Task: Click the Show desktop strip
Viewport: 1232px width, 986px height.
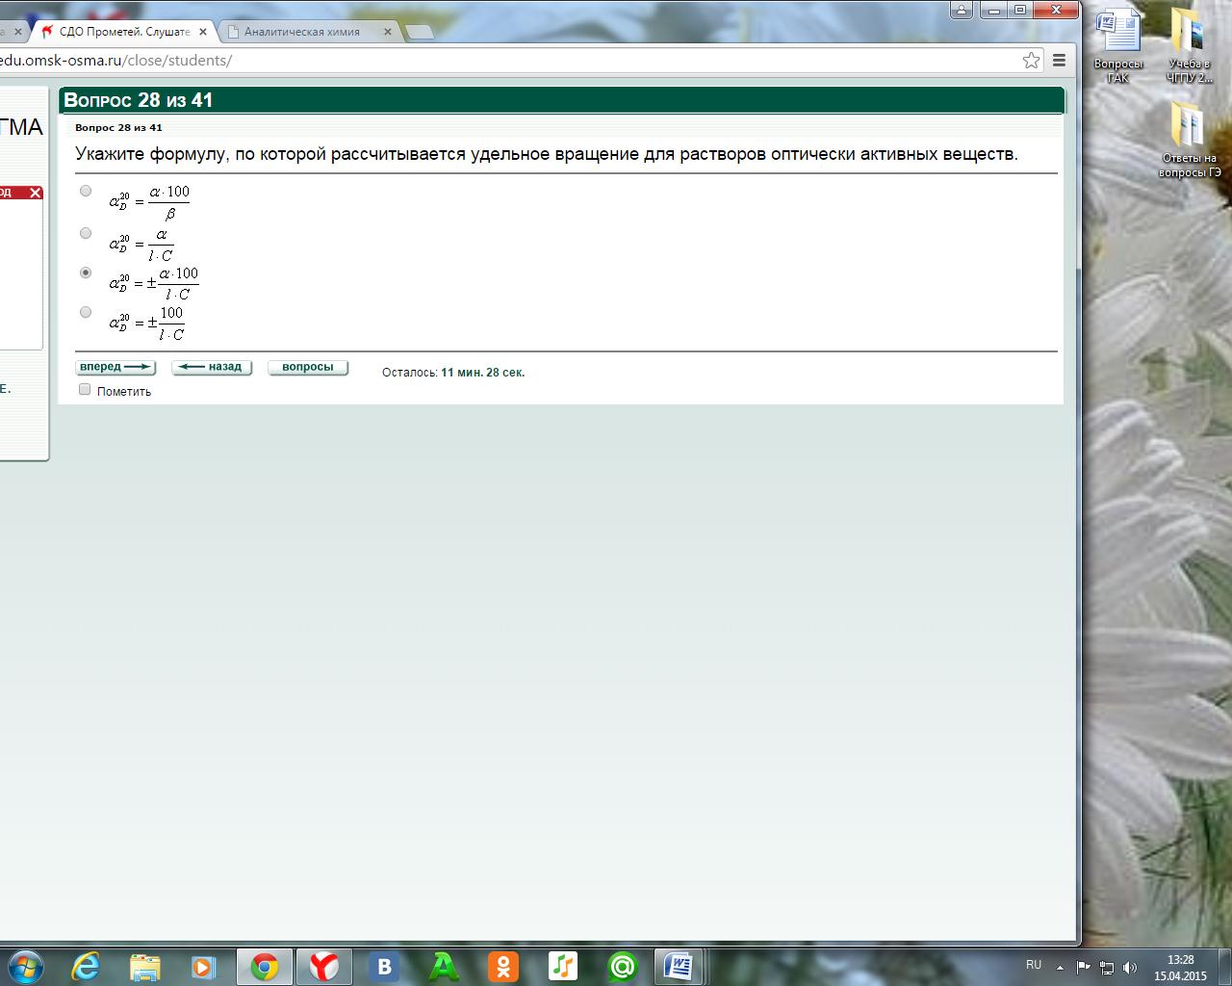Action: point(1224,967)
